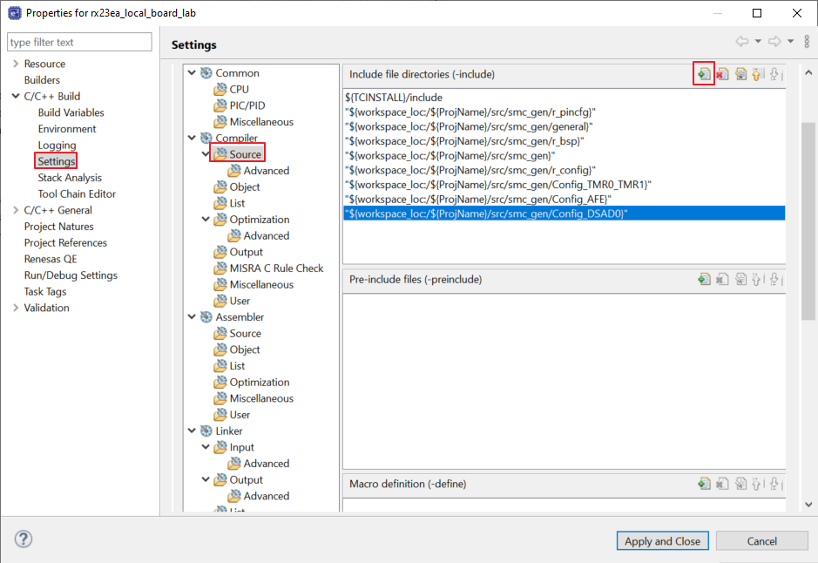Click the settings panel vertical scrollbar thumb

coord(808,221)
